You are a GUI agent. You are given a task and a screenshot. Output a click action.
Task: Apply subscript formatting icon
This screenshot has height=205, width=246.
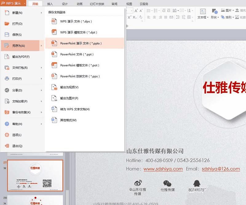[135, 17]
